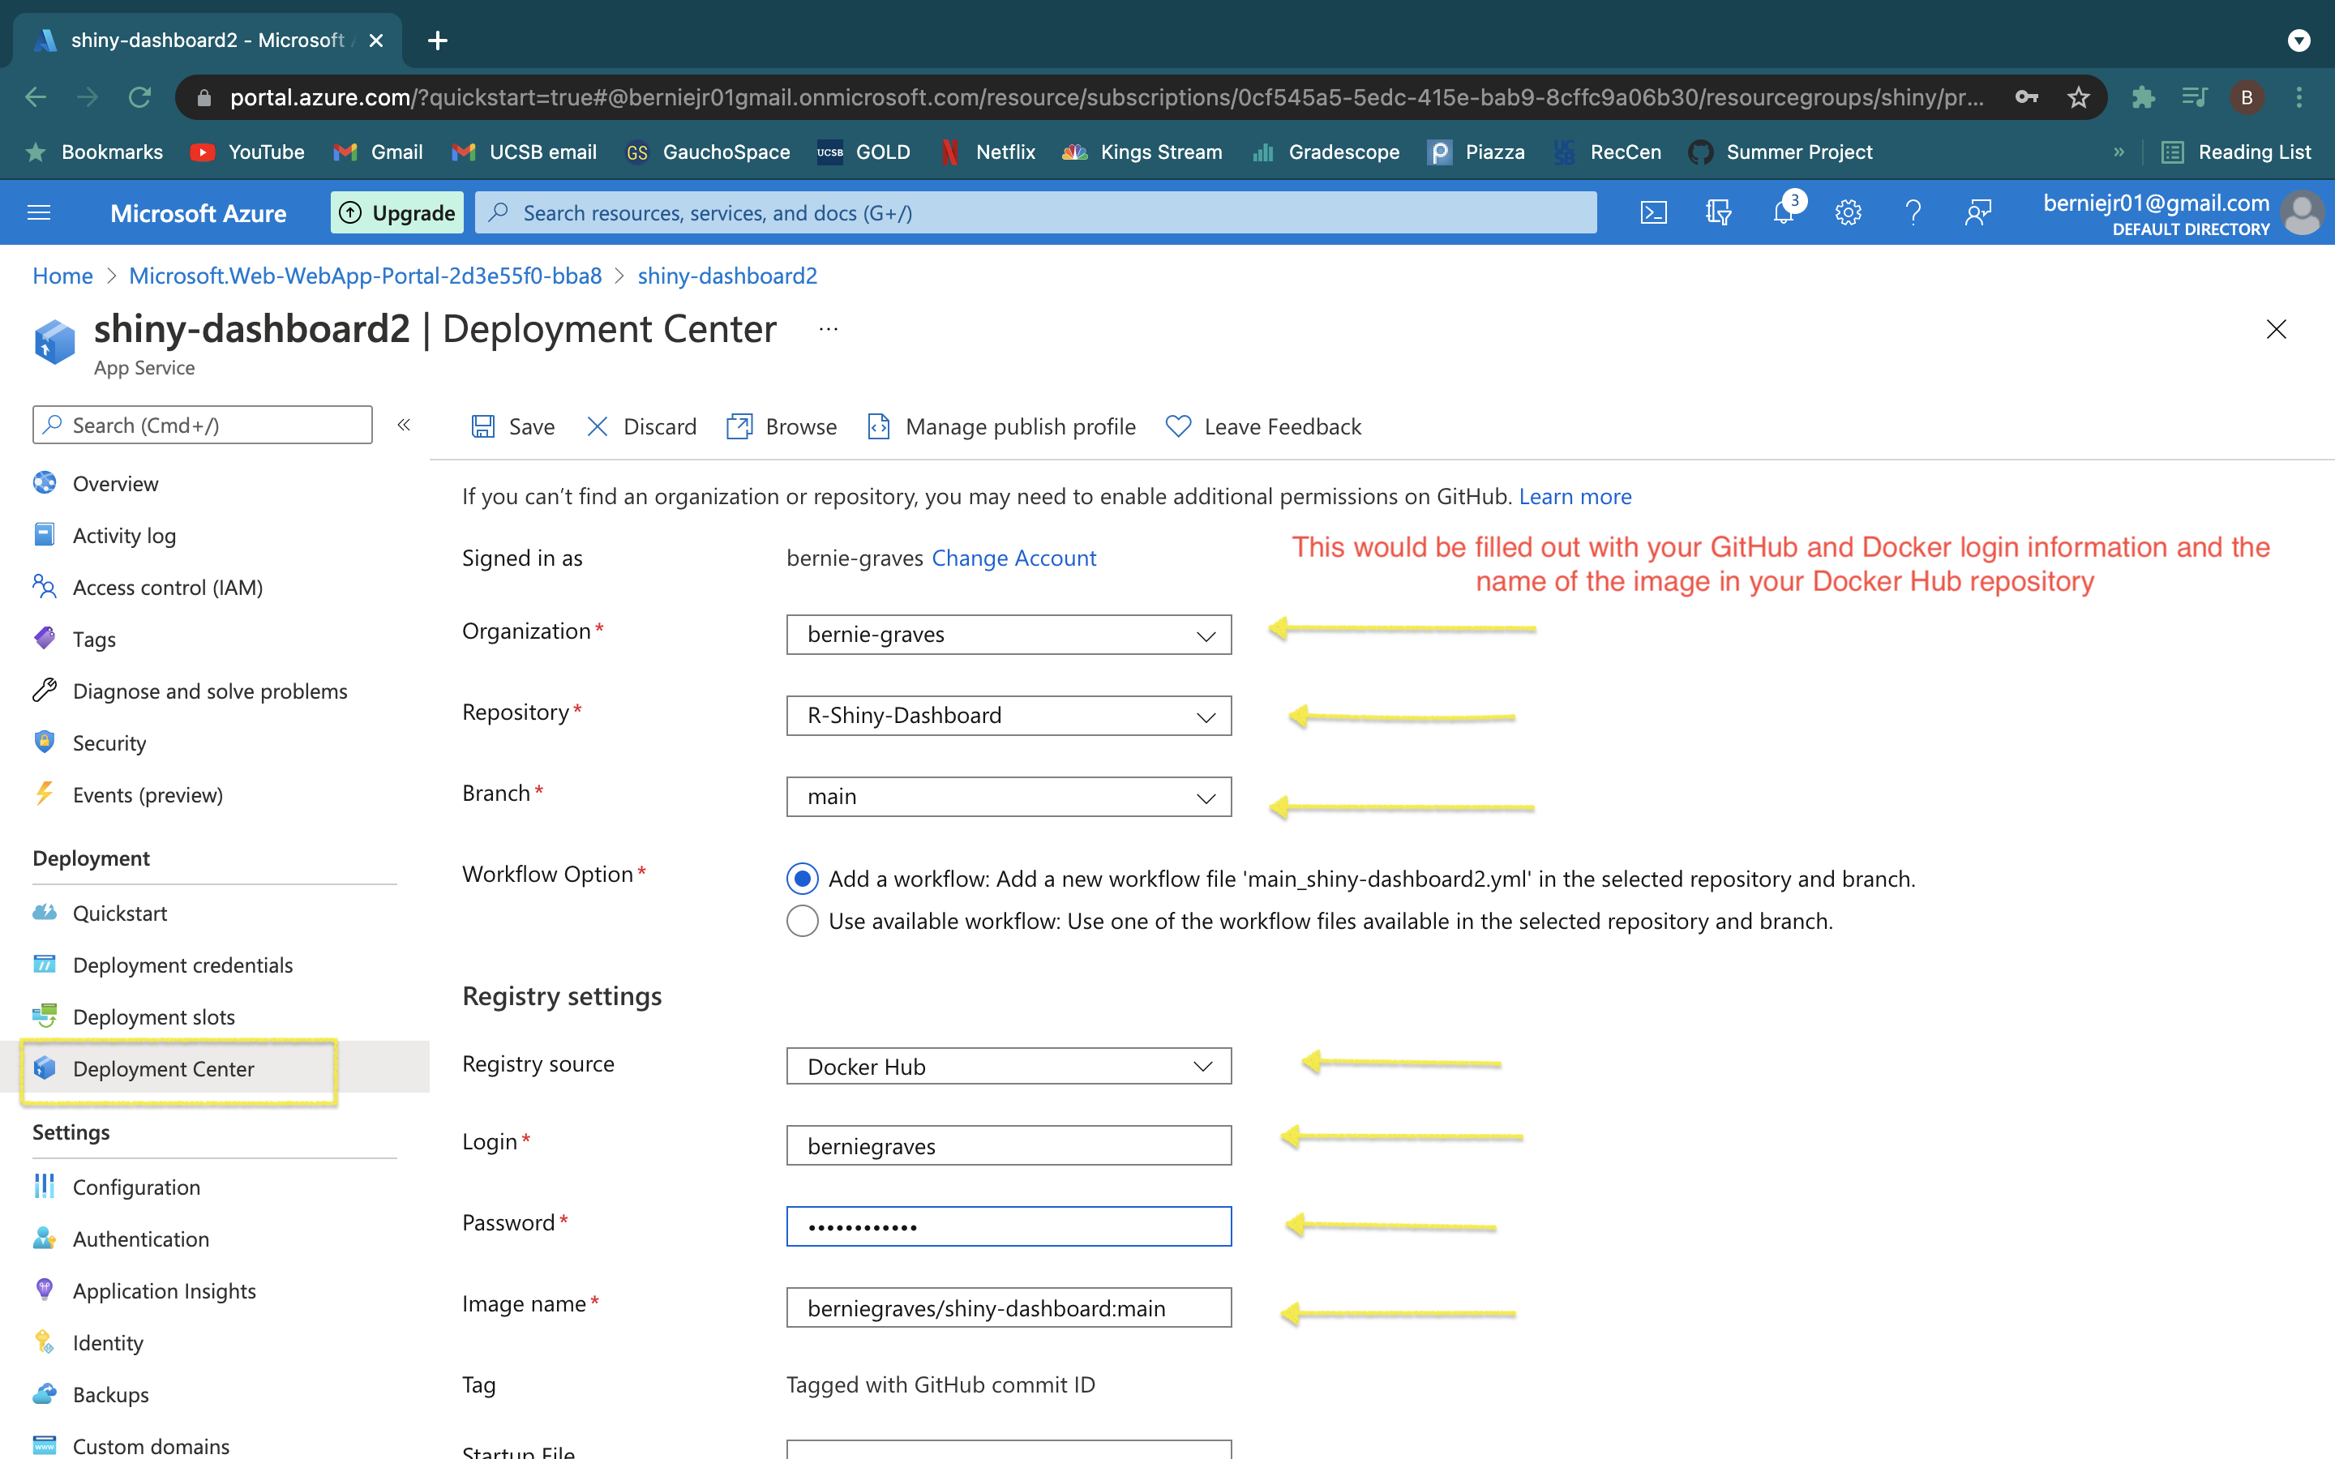Open the Registry source dropdown
The image size is (2335, 1459).
1009,1066
